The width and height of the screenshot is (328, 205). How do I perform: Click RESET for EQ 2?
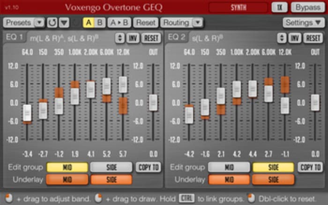(313, 38)
